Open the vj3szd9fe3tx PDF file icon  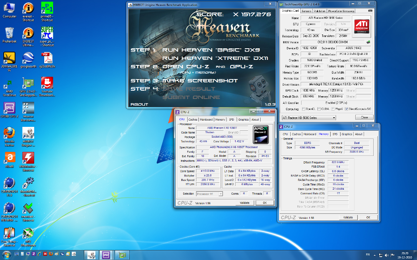(47, 60)
